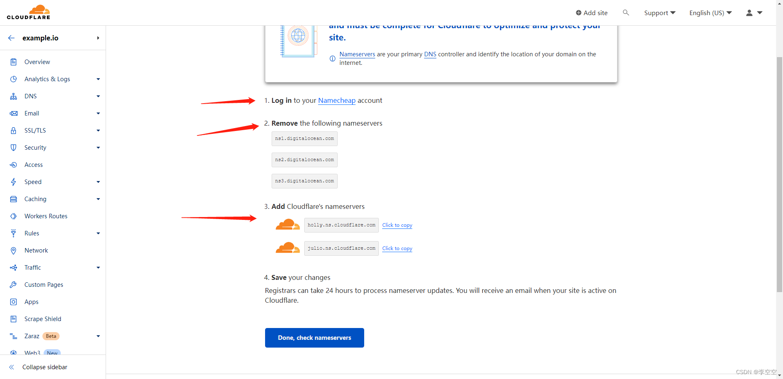Go to Workers Routes

pyautogui.click(x=46, y=216)
